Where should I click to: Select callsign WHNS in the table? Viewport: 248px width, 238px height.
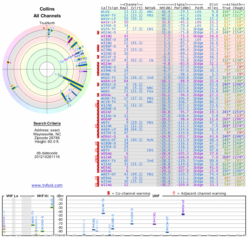click(105, 91)
